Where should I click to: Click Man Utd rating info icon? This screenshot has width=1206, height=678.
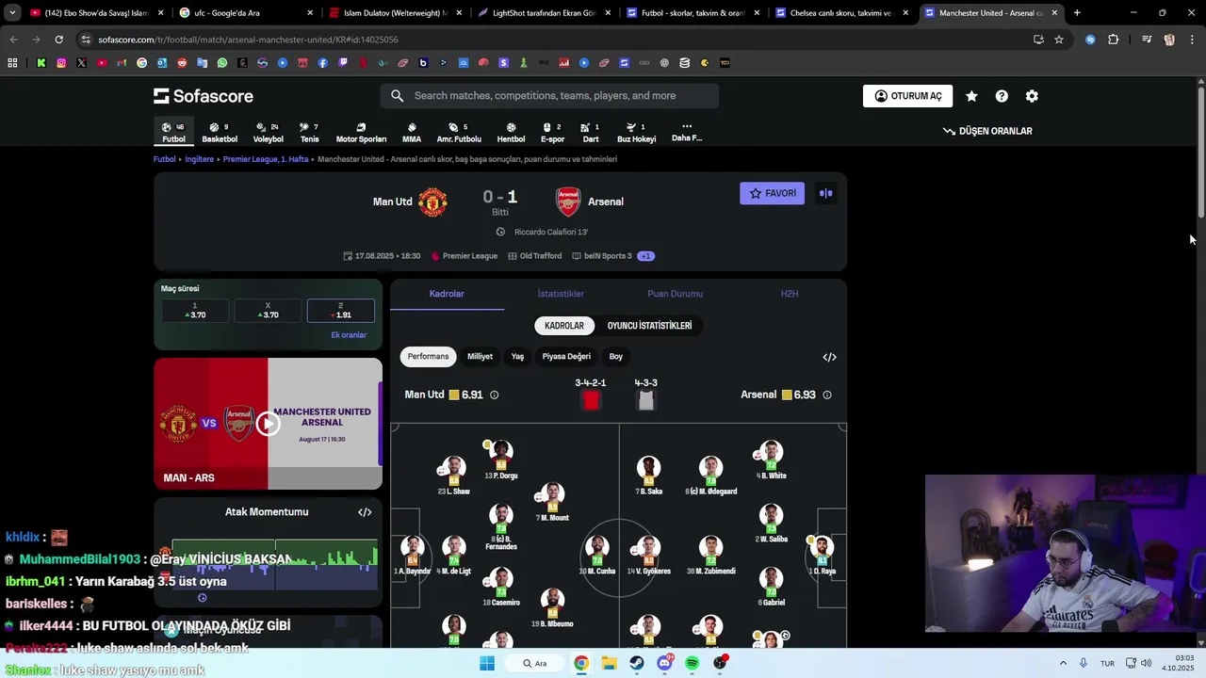pyautogui.click(x=494, y=395)
